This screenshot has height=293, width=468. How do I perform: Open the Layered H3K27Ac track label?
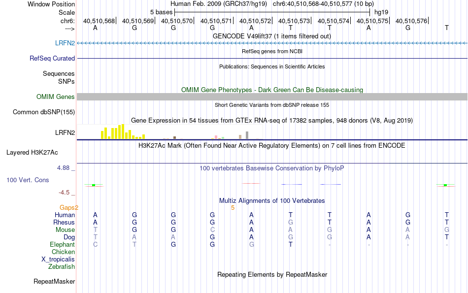coord(32,153)
